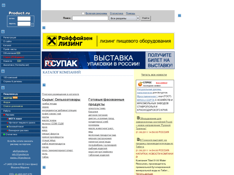The height and width of the screenshot is (175, 234).
Task: Open Платное размещение в каталоге link
Action: pos(61,94)
